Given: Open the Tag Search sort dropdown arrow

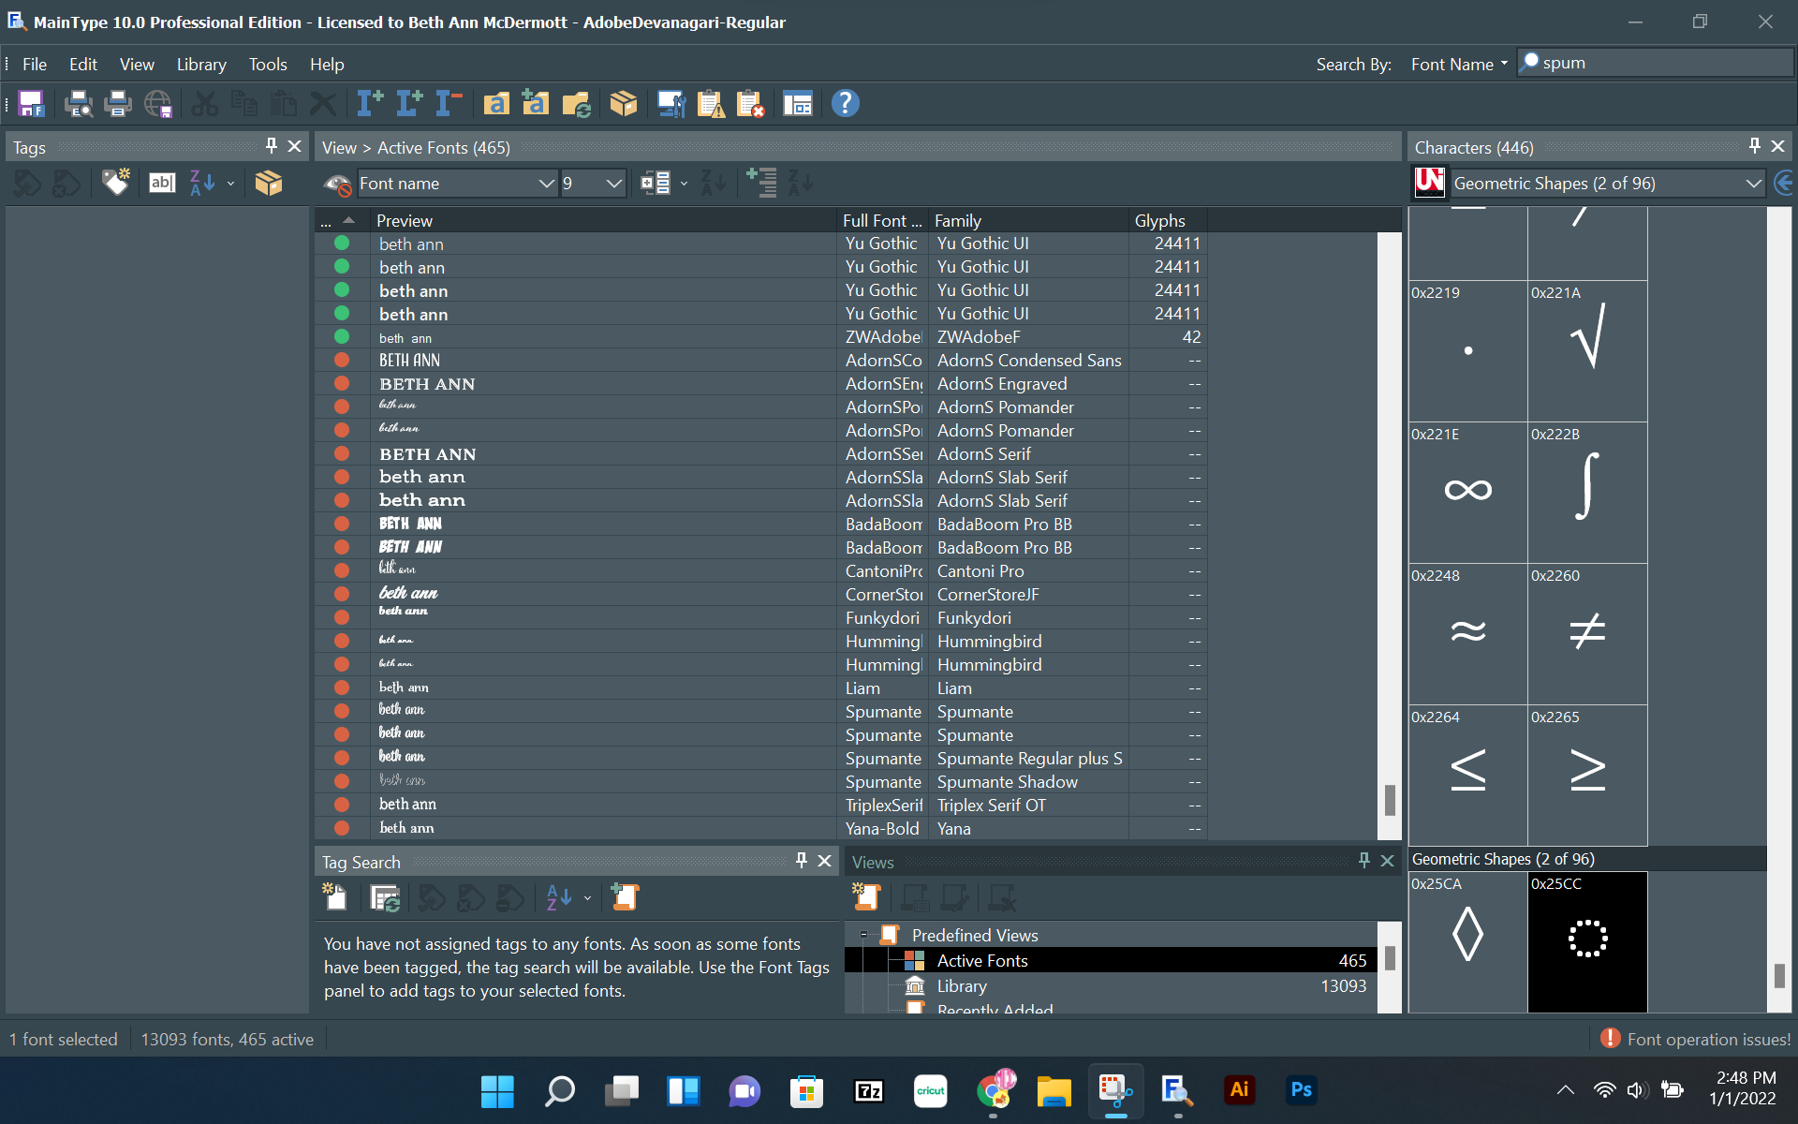Looking at the screenshot, I should point(587,897).
